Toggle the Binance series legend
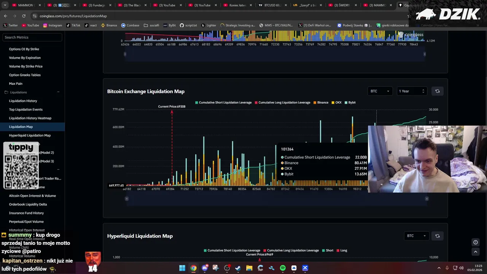Image resolution: width=487 pixels, height=274 pixels. point(321,102)
